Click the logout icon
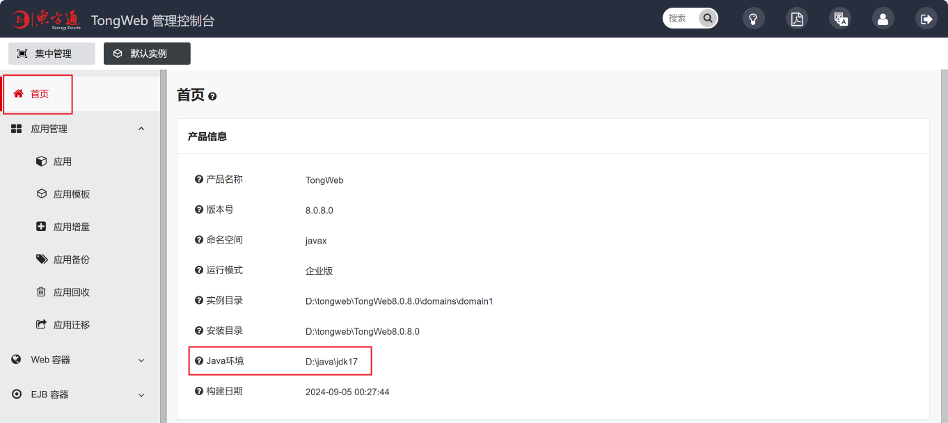Image resolution: width=948 pixels, height=423 pixels. click(926, 19)
